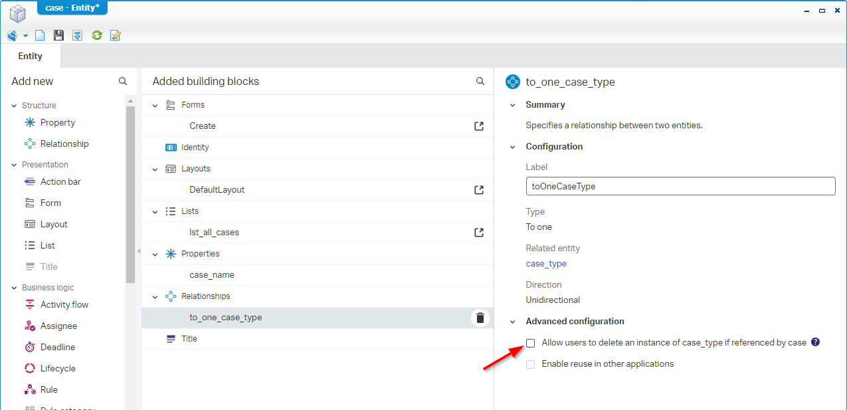847x410 pixels.
Task: Collapse the Forms tree node
Action: click(x=155, y=105)
